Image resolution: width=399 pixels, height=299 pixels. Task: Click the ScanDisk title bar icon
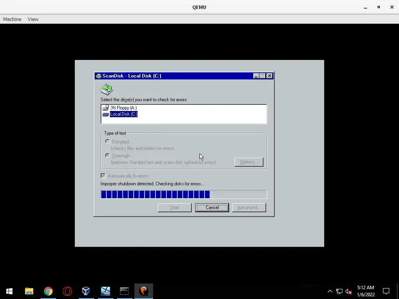click(99, 76)
